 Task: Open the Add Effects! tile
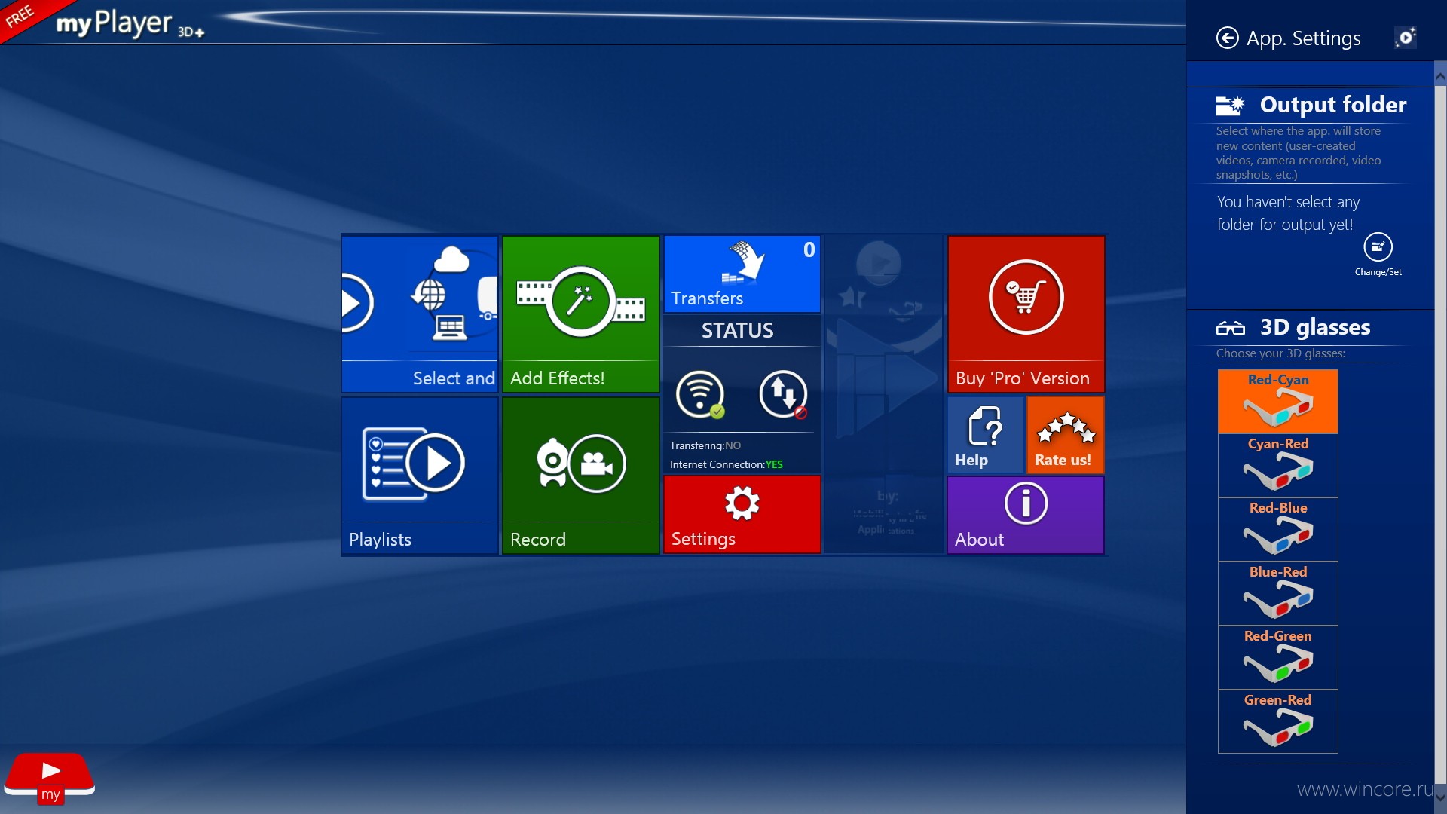tap(581, 314)
